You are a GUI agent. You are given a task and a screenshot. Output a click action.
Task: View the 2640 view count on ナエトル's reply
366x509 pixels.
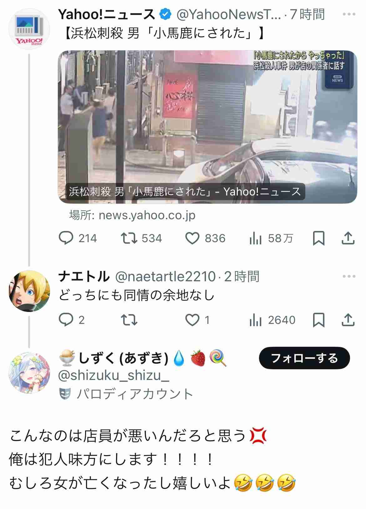272,320
